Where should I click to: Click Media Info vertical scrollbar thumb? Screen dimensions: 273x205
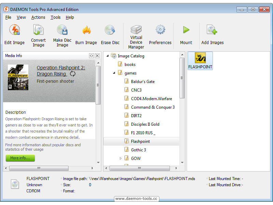(x=98, y=85)
